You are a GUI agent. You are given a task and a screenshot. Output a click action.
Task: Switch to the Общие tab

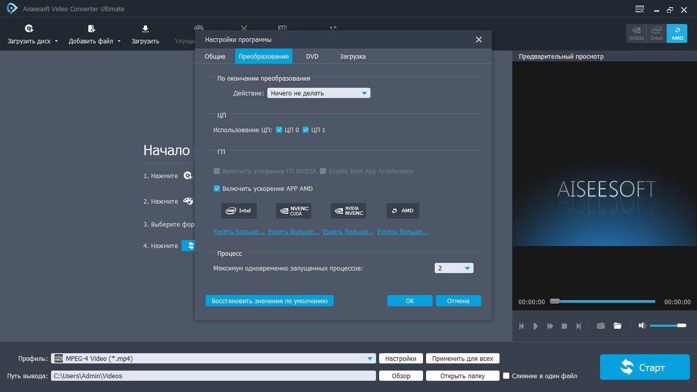(215, 56)
